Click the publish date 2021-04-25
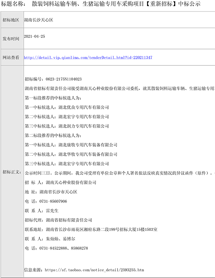Image resolution: width=215 pixels, height=278 pixels. click(x=34, y=36)
